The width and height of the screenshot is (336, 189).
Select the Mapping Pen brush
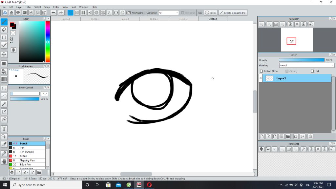point(27,160)
